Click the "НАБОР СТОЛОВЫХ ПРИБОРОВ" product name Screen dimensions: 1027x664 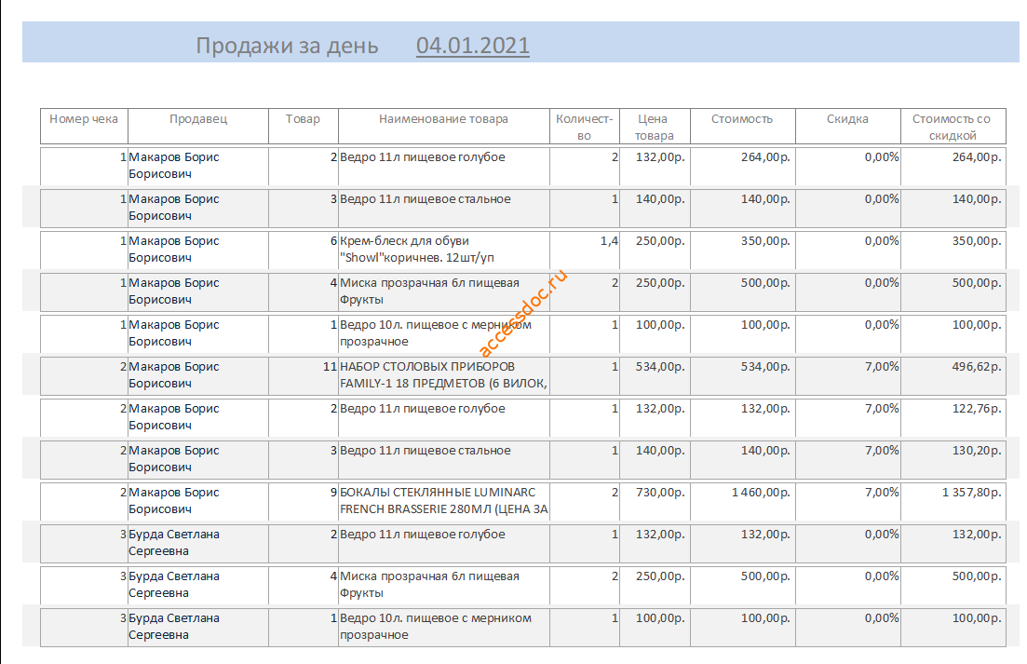coord(427,367)
